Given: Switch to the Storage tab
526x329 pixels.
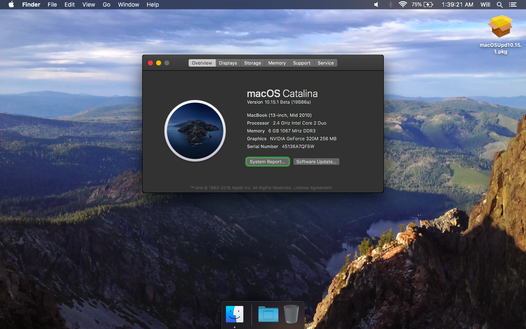Looking at the screenshot, I should [x=253, y=63].
